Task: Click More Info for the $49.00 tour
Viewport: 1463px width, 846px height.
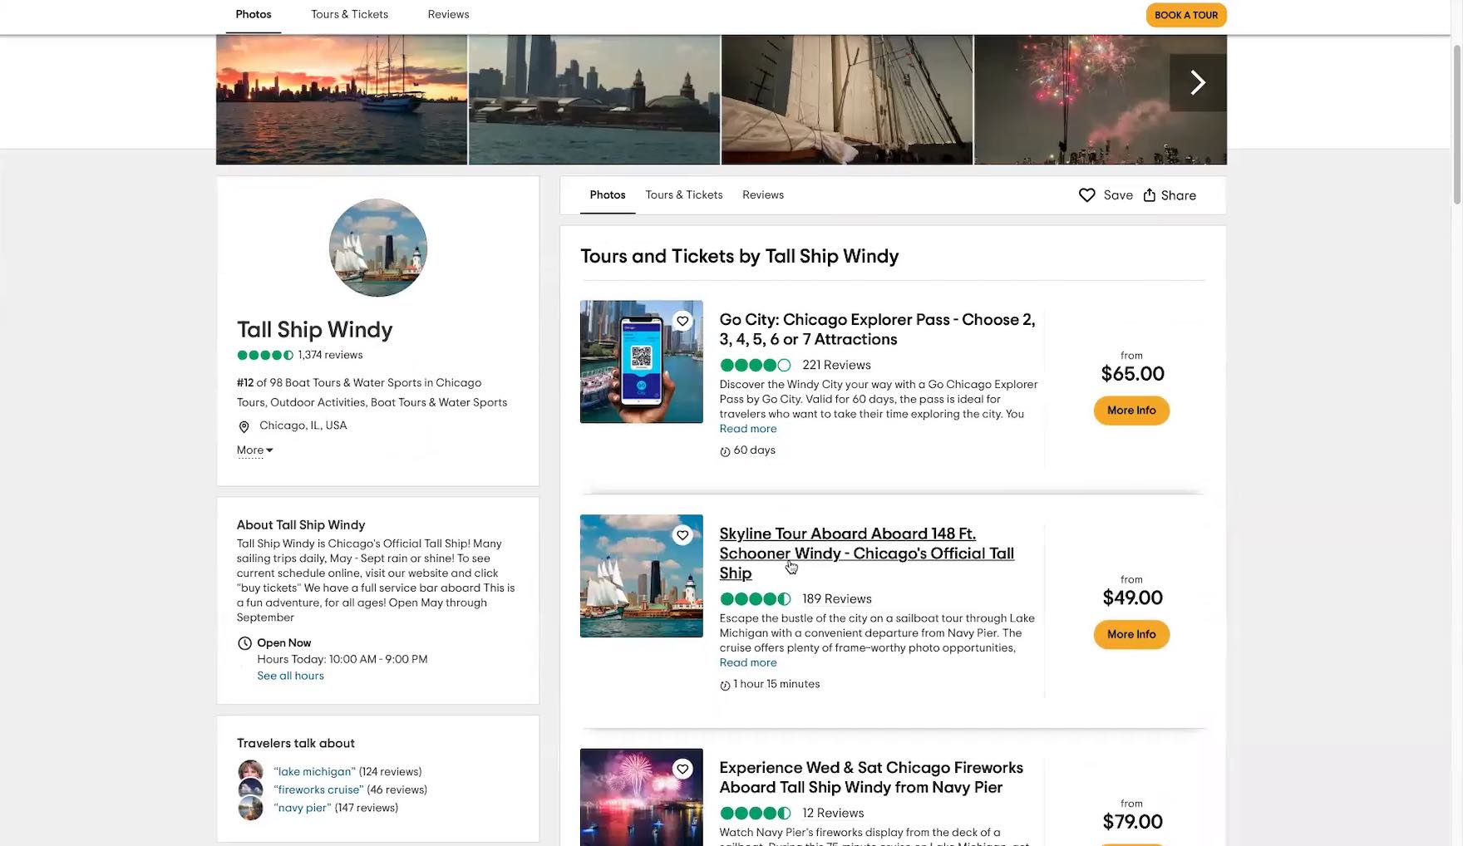Action: point(1130,635)
